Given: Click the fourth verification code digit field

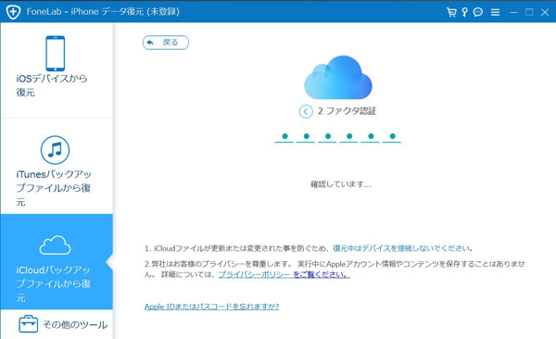Looking at the screenshot, I should tap(348, 137).
